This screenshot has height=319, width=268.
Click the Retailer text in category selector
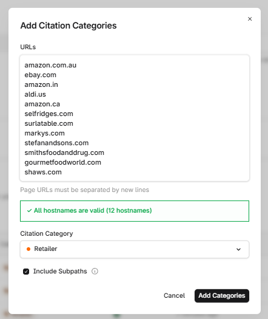(45, 249)
